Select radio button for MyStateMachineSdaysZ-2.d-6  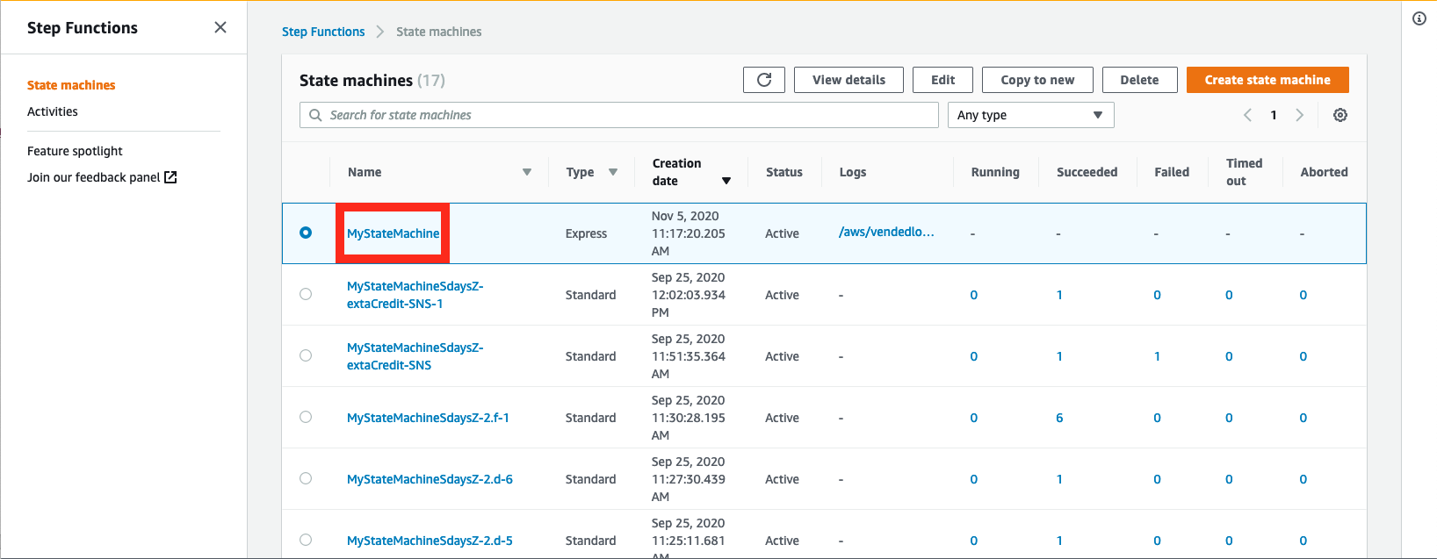point(306,478)
